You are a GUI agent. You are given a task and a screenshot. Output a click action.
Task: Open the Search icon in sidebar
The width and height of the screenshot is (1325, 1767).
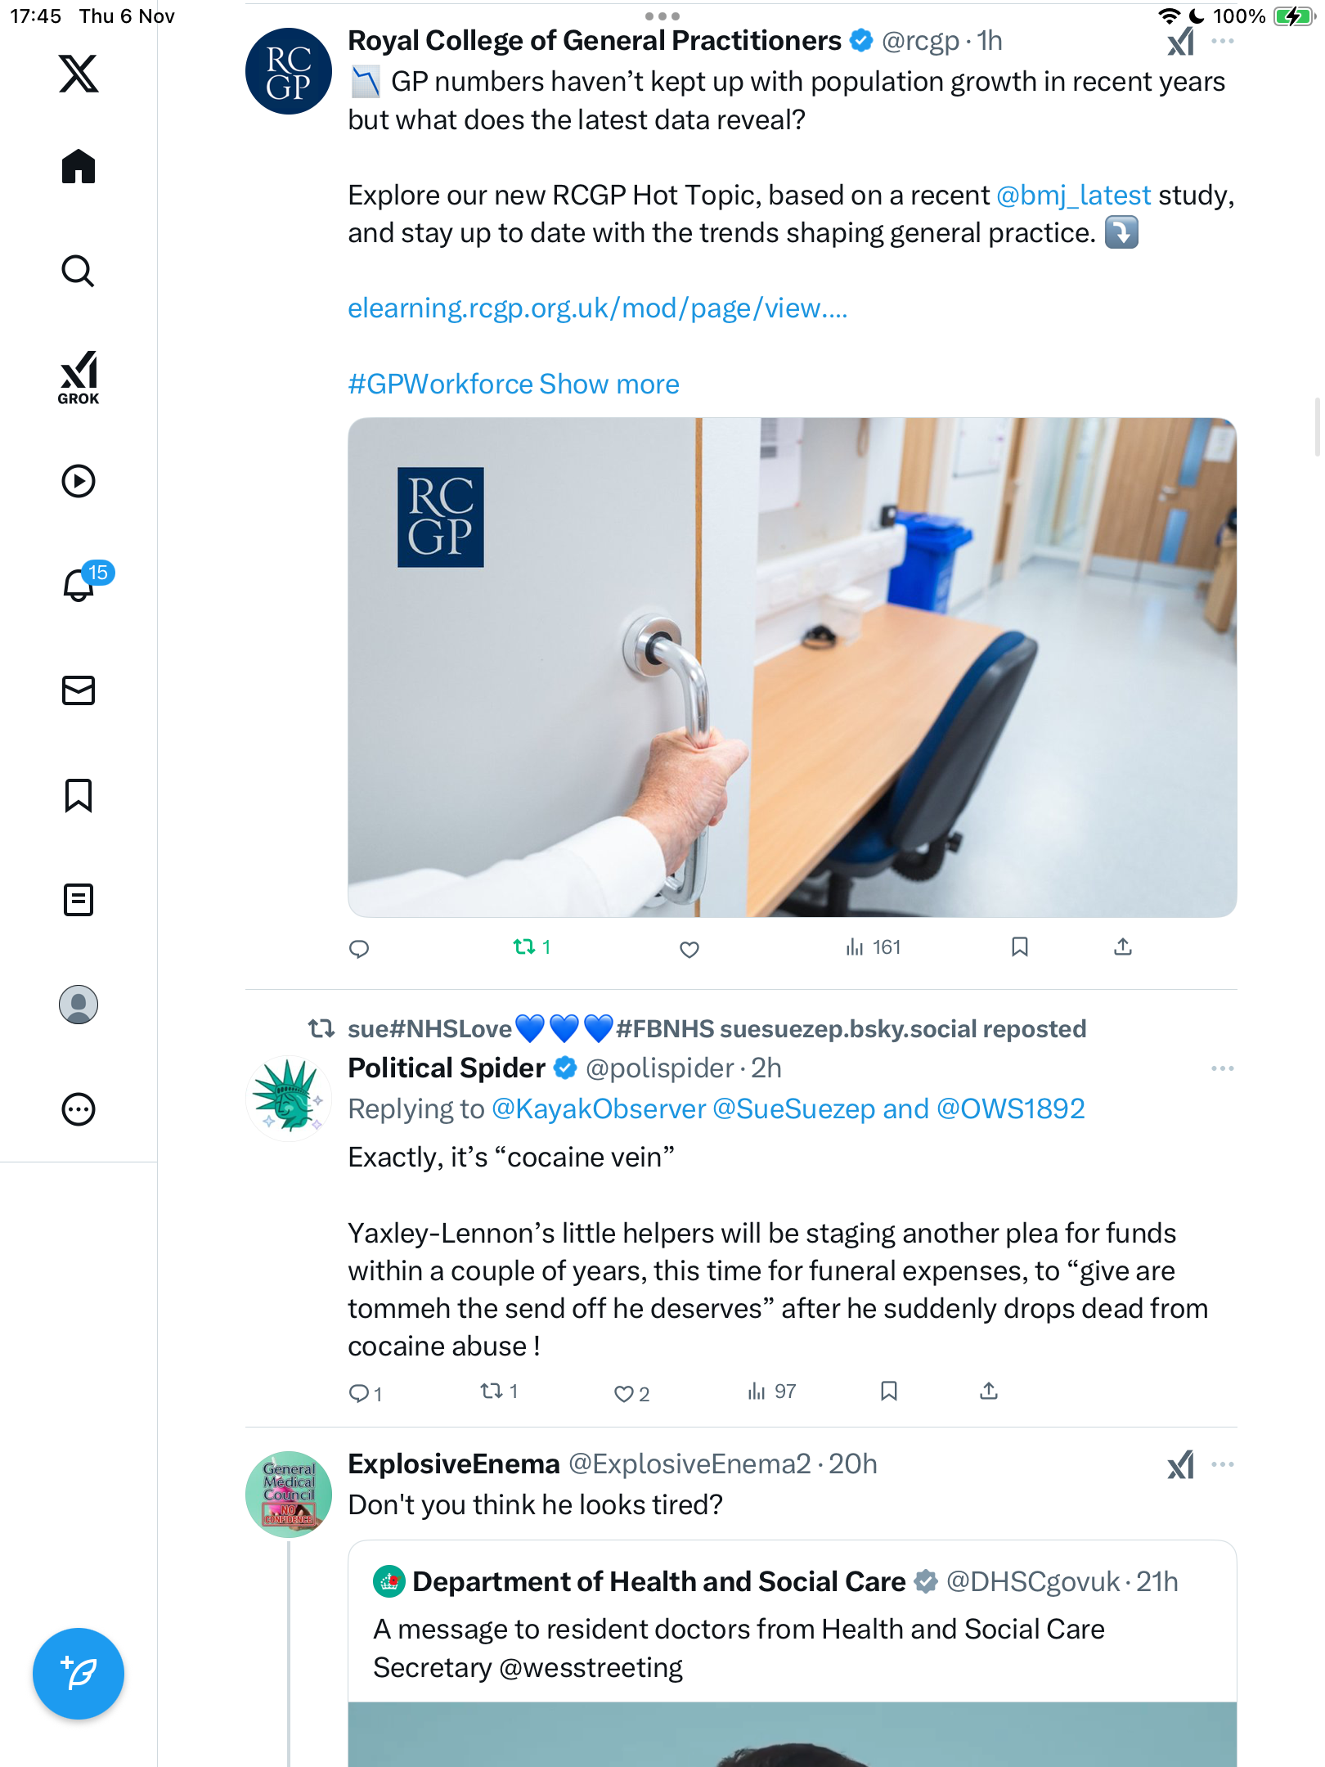pyautogui.click(x=79, y=271)
